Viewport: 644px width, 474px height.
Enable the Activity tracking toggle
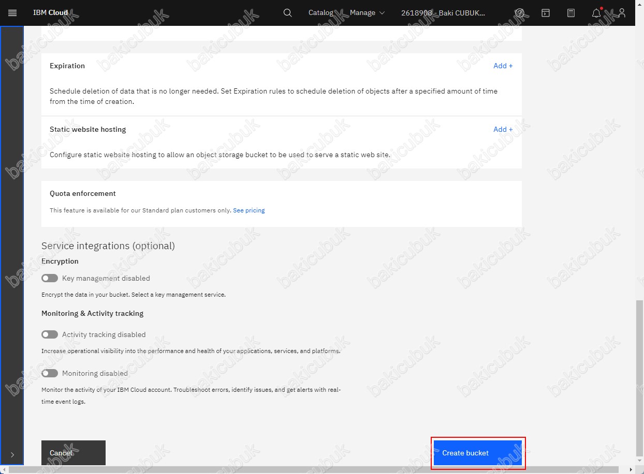50,334
